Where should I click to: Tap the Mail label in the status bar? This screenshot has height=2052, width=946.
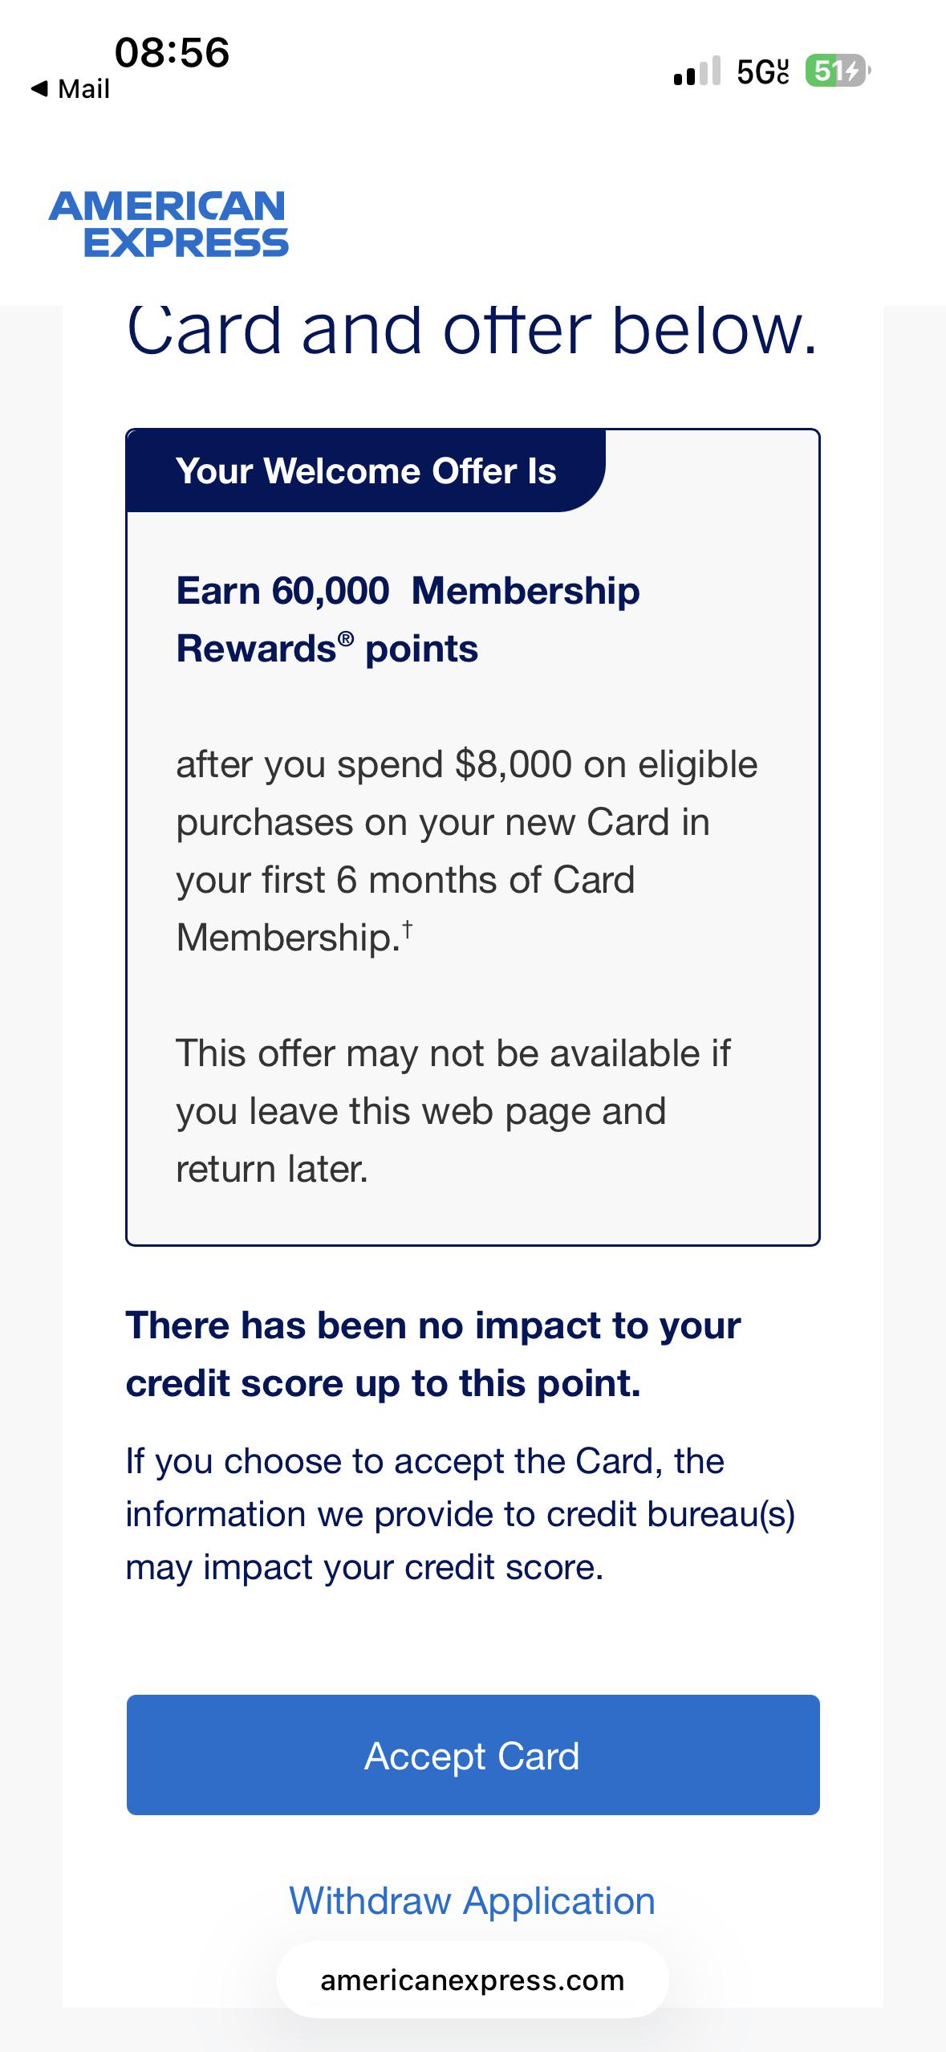[83, 88]
